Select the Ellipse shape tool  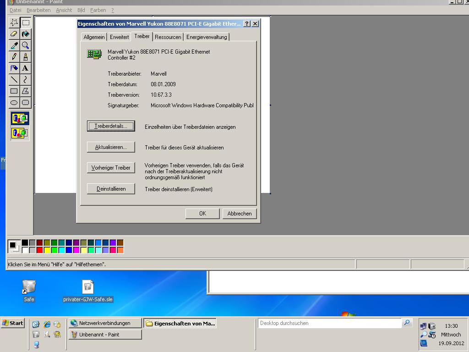pyautogui.click(x=14, y=103)
